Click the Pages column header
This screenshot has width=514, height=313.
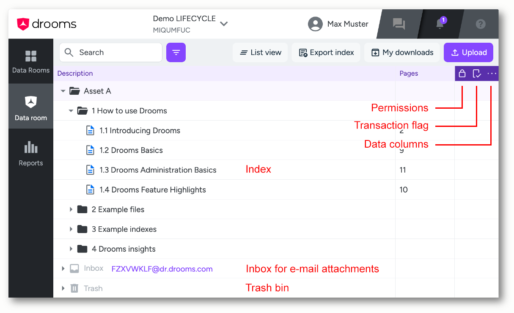409,73
